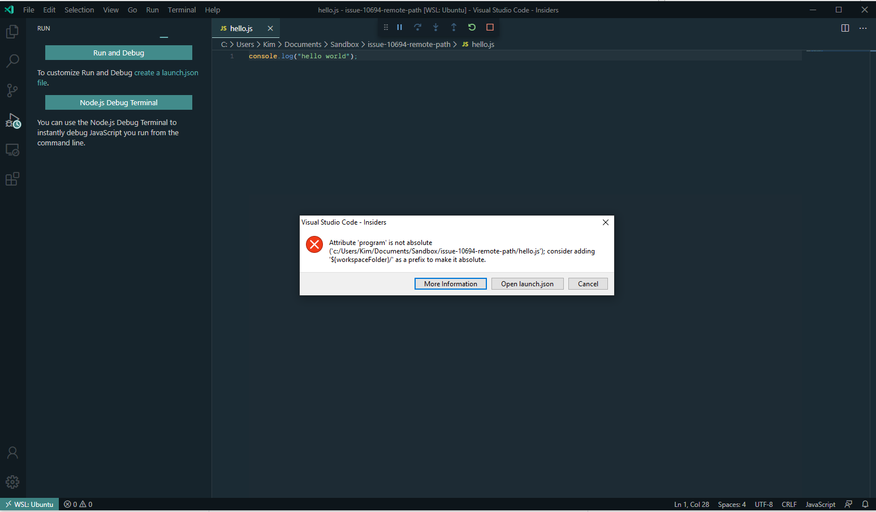Switch to the hello.js editor tab
876x512 pixels.
(x=242, y=28)
